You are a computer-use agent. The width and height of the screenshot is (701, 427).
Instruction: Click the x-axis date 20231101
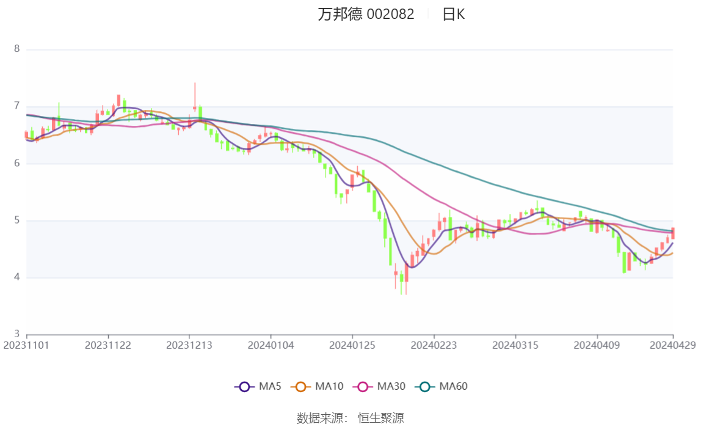pyautogui.click(x=26, y=346)
